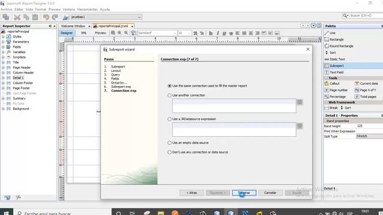This screenshot has width=383, height=215.
Task: Click the Justify text icon
Action: 244,33
